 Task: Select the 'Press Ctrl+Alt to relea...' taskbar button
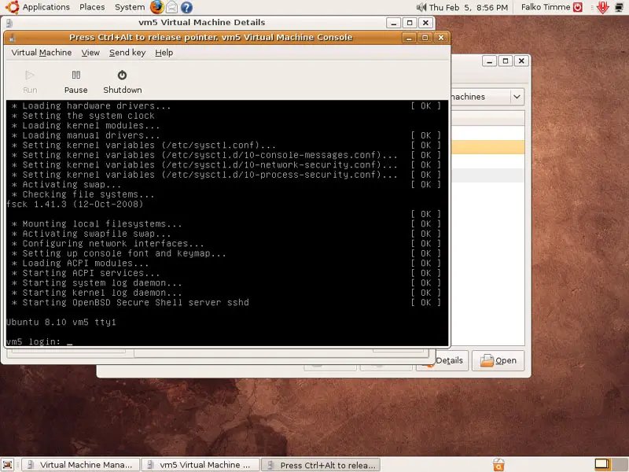click(x=321, y=465)
